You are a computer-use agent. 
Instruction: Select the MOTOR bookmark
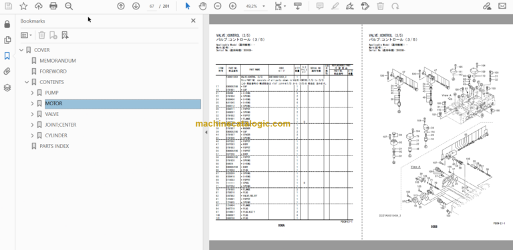(x=53, y=103)
